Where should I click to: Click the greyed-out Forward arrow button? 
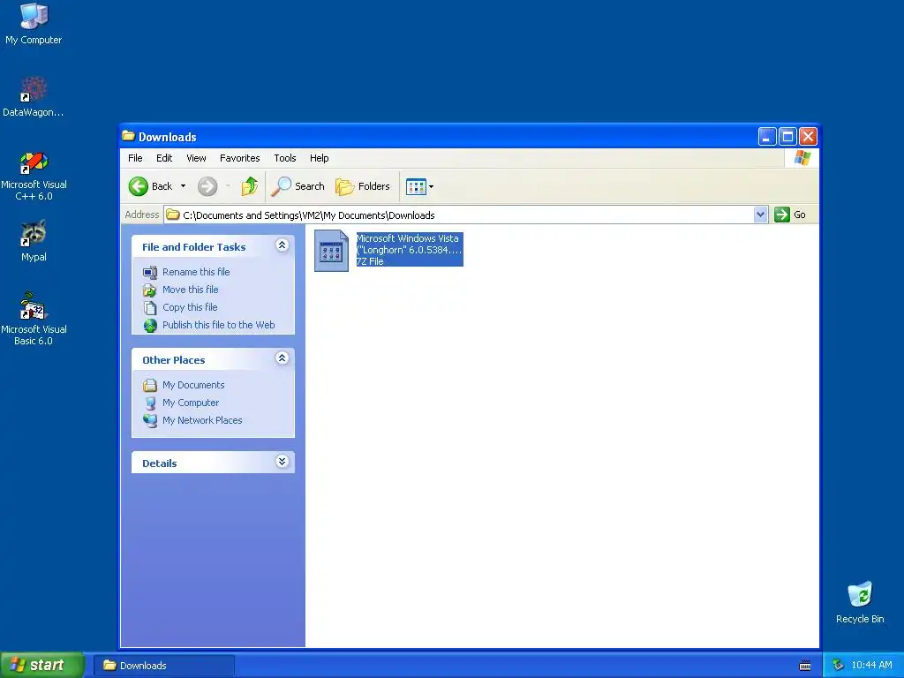pyautogui.click(x=207, y=186)
